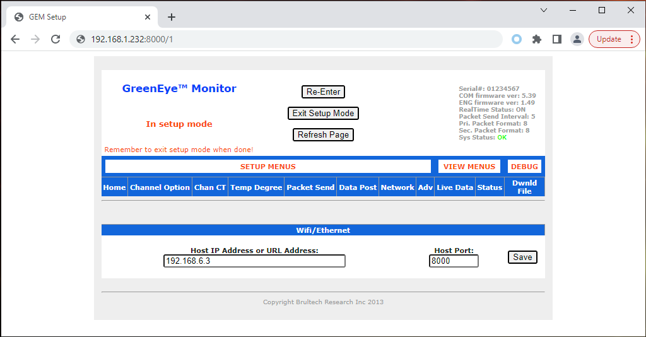Open the Status menu
Image resolution: width=646 pixels, height=337 pixels.
coord(490,187)
